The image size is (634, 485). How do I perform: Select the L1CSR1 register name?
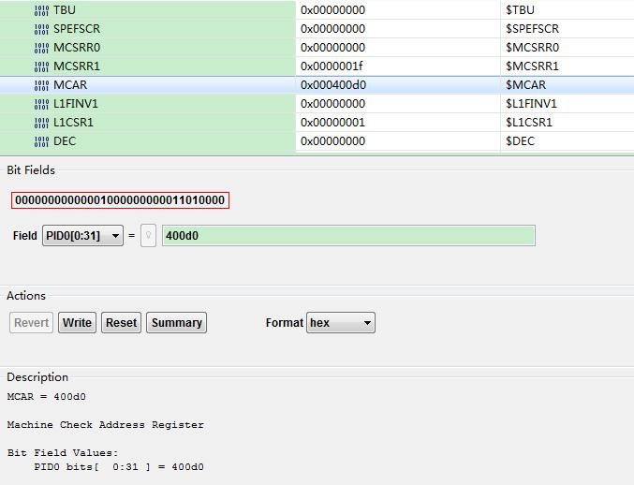(x=73, y=123)
